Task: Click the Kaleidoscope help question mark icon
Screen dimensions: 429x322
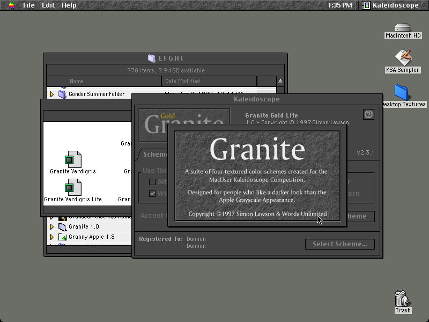Action: (x=368, y=114)
